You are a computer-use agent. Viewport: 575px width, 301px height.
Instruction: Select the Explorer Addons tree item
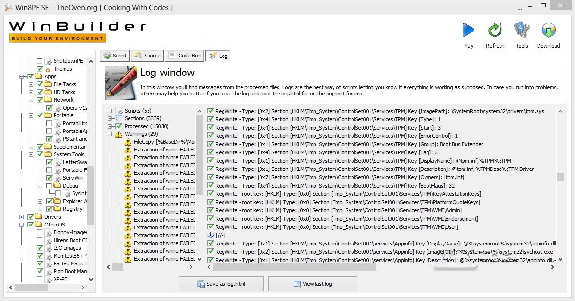click(x=75, y=201)
